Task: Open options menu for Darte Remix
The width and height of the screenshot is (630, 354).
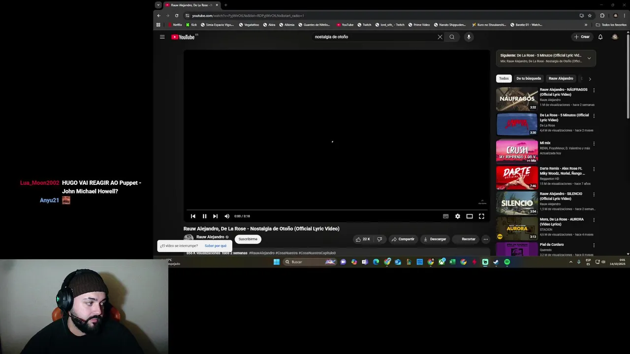Action: (594, 169)
